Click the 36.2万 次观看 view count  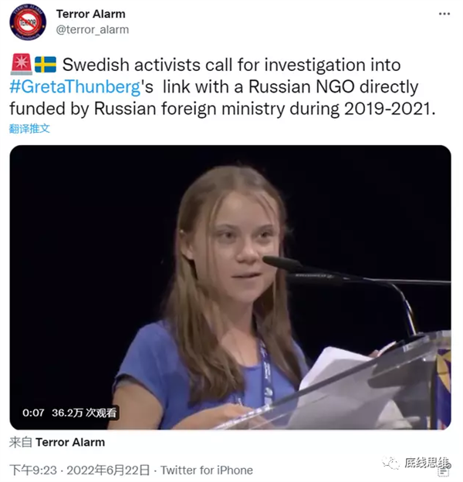click(84, 413)
